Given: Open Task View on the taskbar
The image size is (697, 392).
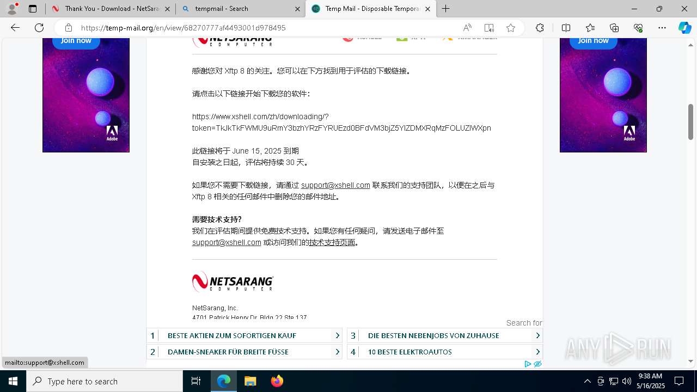Looking at the screenshot, I should (x=196, y=381).
